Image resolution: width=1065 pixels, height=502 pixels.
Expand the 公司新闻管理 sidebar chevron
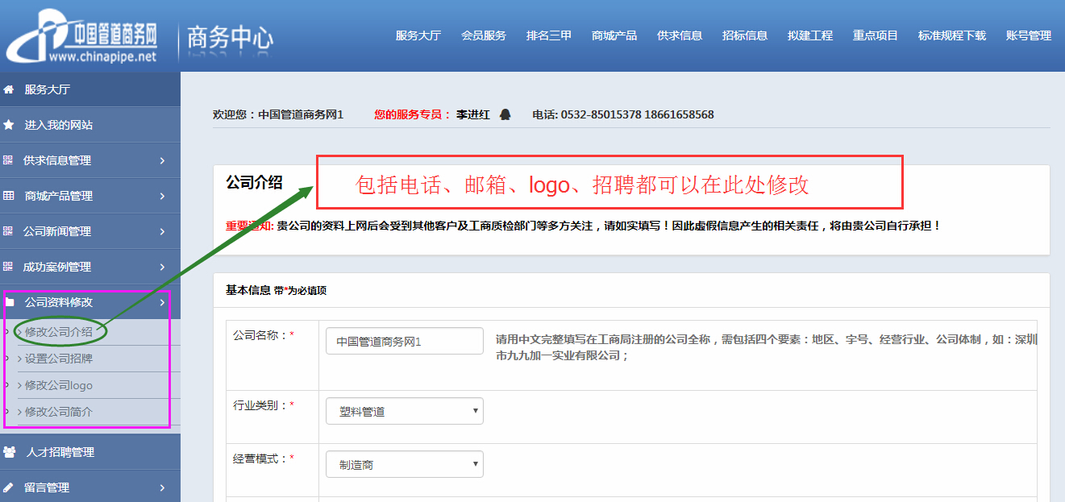162,231
